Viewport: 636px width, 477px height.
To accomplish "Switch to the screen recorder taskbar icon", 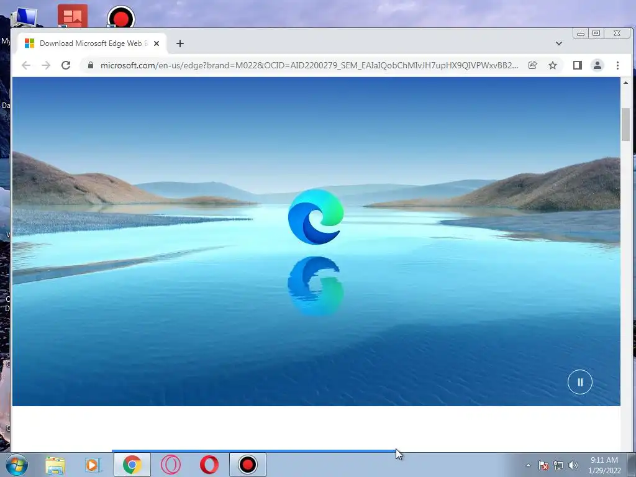I will tap(247, 465).
